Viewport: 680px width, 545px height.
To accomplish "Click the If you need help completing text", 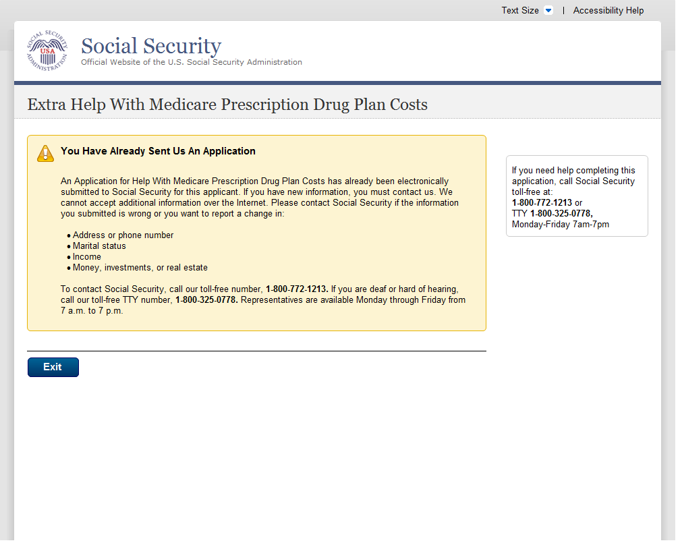I will [573, 171].
